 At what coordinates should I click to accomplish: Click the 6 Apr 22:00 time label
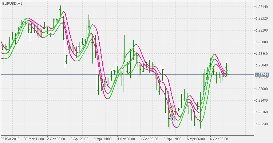219,139
